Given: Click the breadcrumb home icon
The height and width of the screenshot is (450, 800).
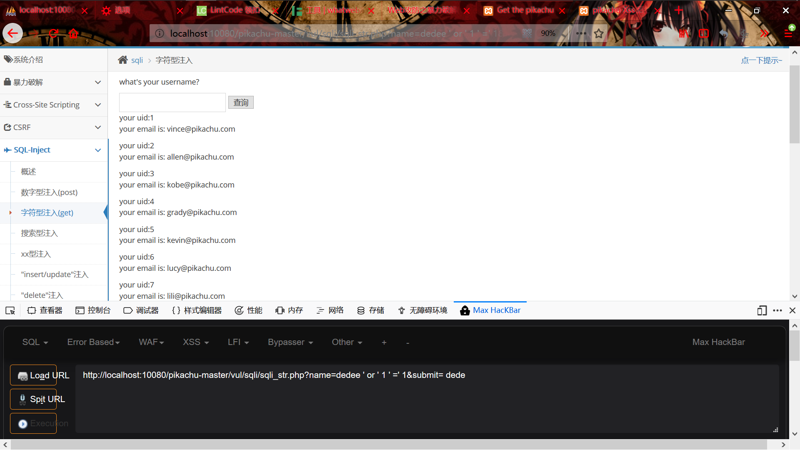Looking at the screenshot, I should 122,60.
